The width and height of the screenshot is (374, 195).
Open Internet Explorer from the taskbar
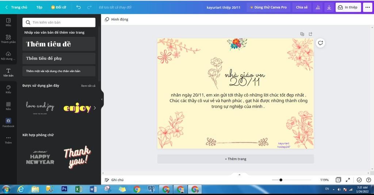21,189
